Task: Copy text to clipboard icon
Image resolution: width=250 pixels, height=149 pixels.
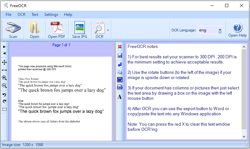Action: coord(120,72)
